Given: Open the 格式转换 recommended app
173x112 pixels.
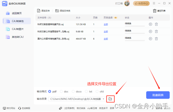Looking at the screenshot, I should [81, 108].
